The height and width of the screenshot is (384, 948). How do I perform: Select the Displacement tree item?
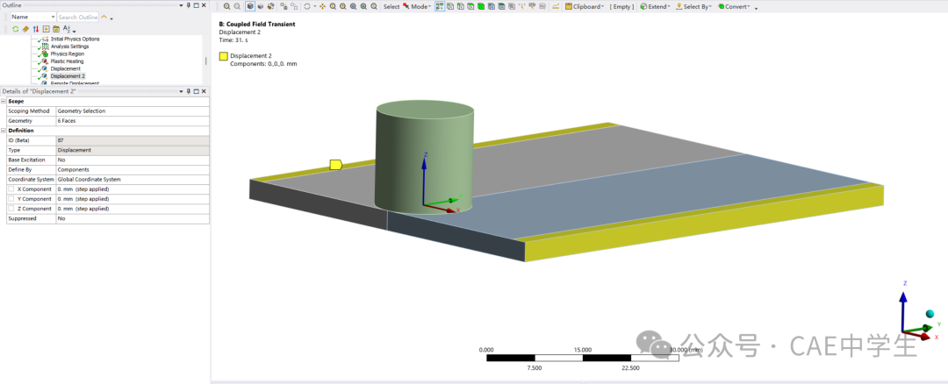click(x=65, y=69)
